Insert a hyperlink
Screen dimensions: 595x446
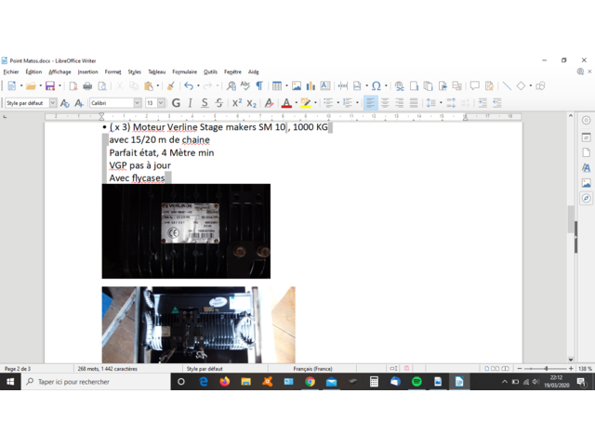coord(399,86)
